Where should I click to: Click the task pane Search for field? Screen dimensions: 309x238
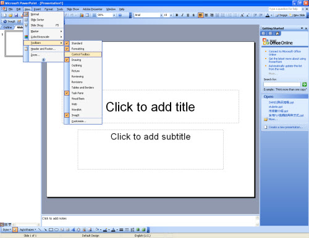pyautogui.click(x=282, y=84)
